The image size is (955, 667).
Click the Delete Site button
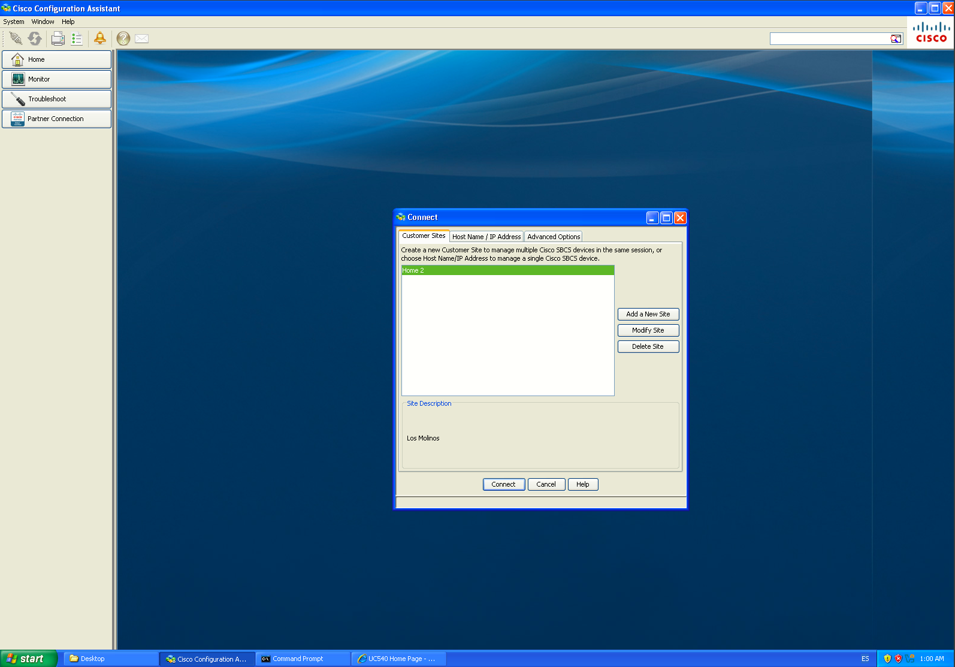click(648, 346)
